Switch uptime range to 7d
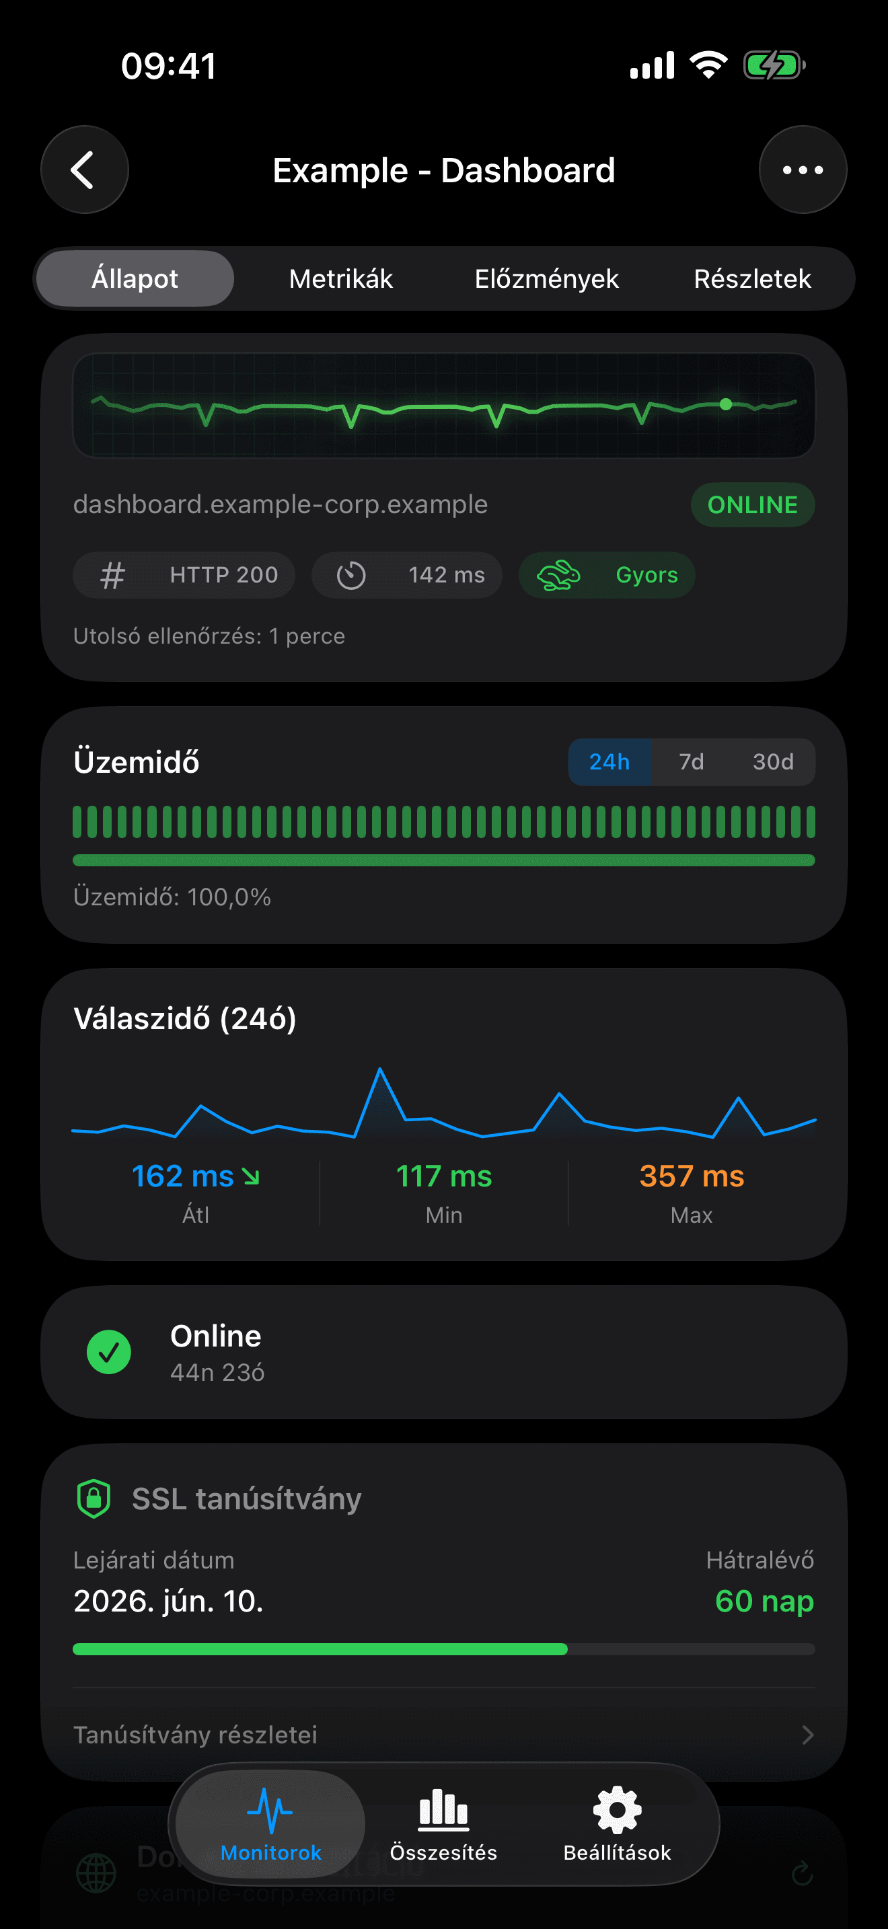Screen dimensions: 888x1929 (x=691, y=761)
